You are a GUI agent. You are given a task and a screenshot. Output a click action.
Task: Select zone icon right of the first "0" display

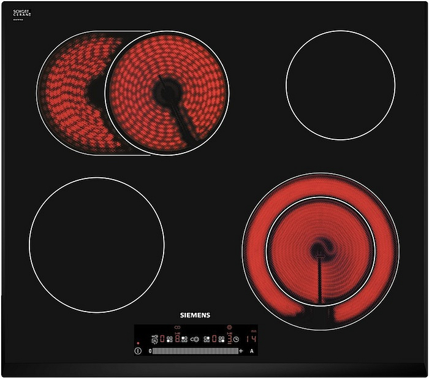pyautogui.click(x=169, y=339)
